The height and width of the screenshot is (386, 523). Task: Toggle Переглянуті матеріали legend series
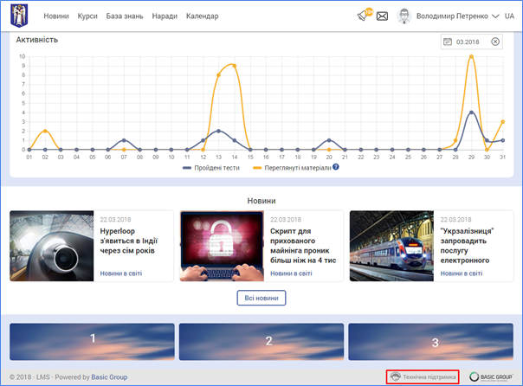(x=291, y=167)
